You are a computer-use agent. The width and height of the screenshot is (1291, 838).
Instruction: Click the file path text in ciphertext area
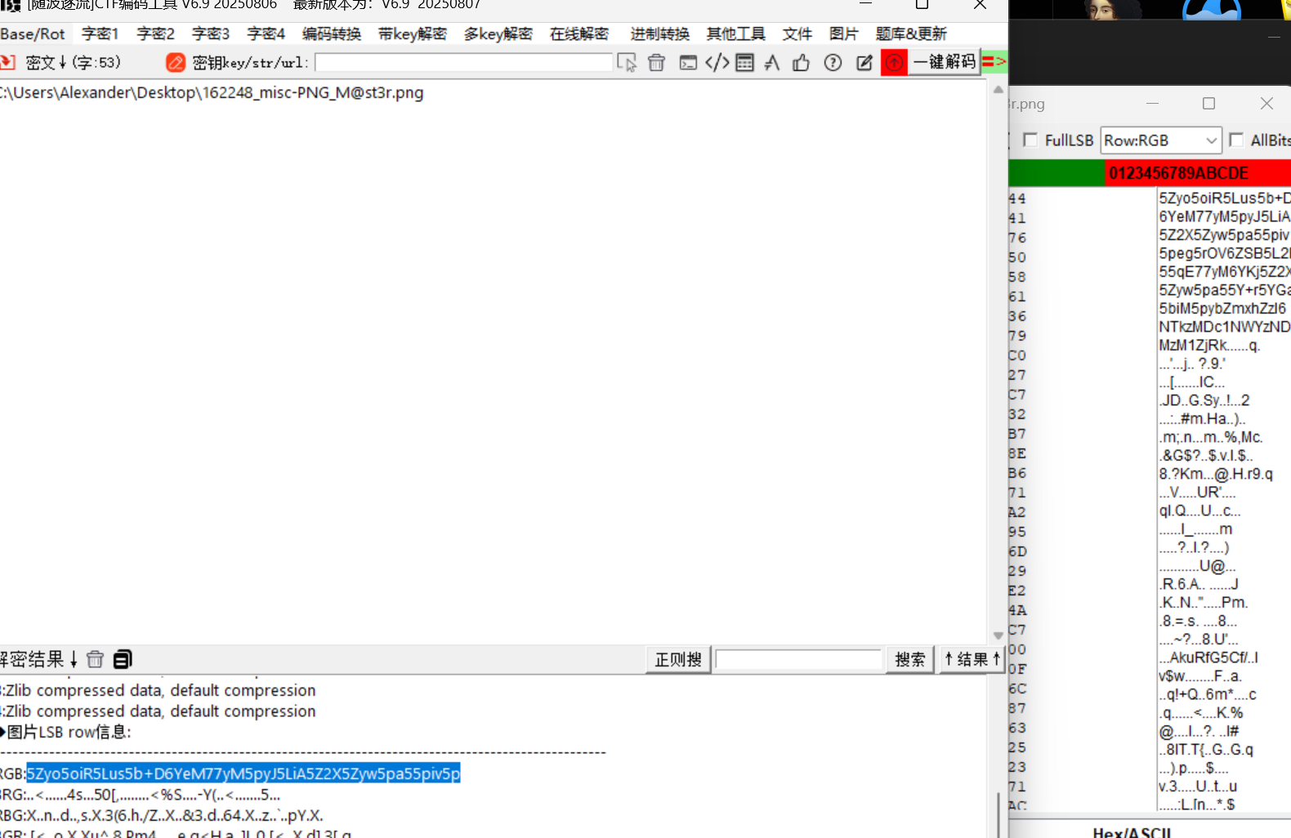pos(212,92)
